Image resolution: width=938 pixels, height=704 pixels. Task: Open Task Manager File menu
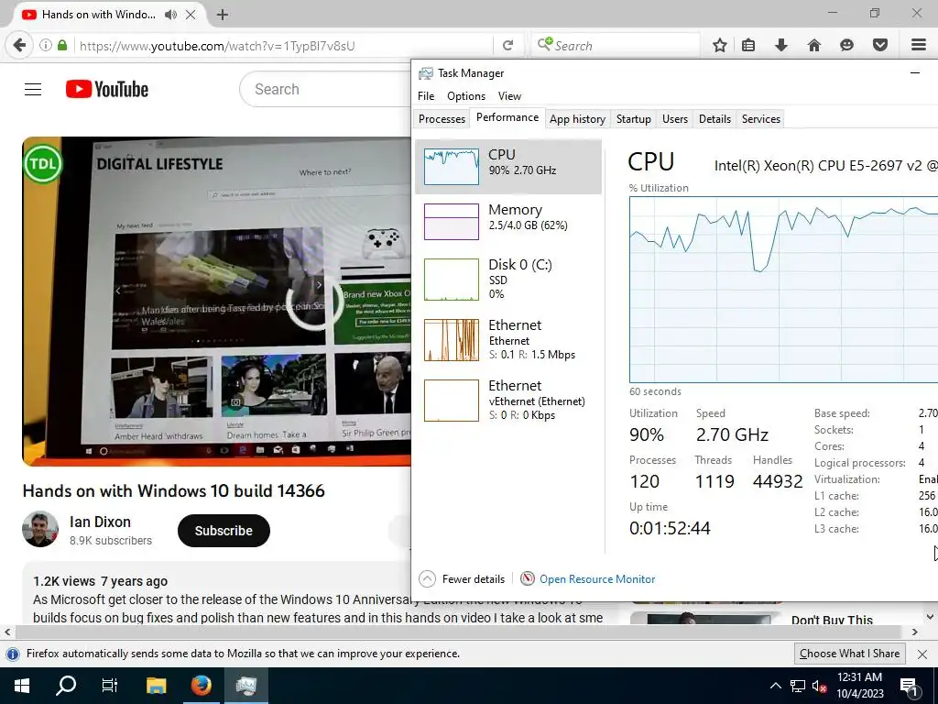coord(426,95)
